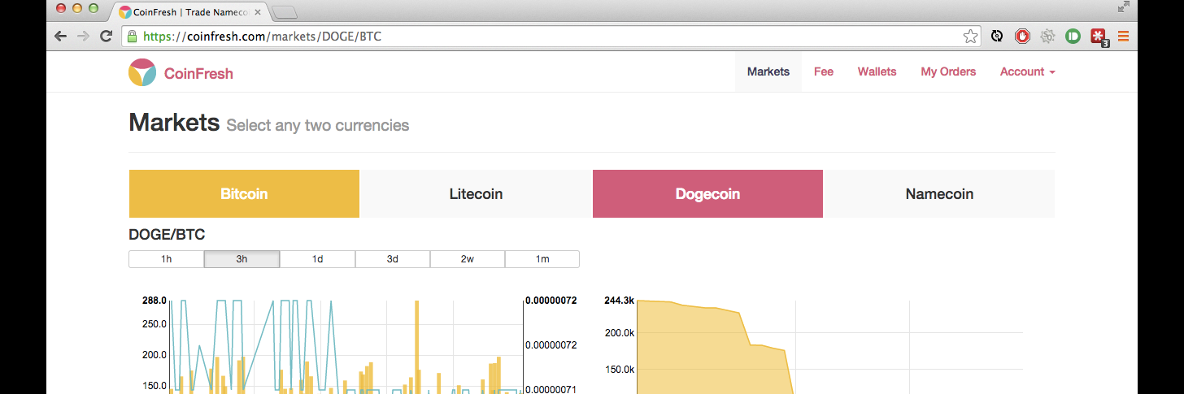The width and height of the screenshot is (1184, 394).
Task: Click the 288.0 volume axis label
Action: [x=154, y=301]
